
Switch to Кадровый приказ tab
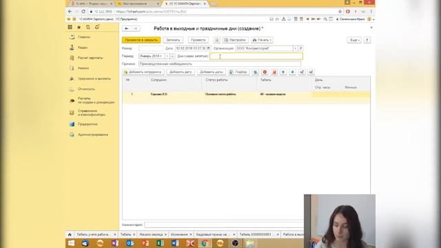[212, 234]
